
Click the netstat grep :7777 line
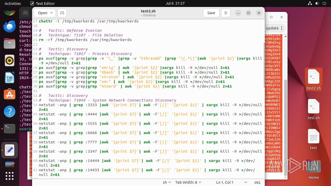150,144
